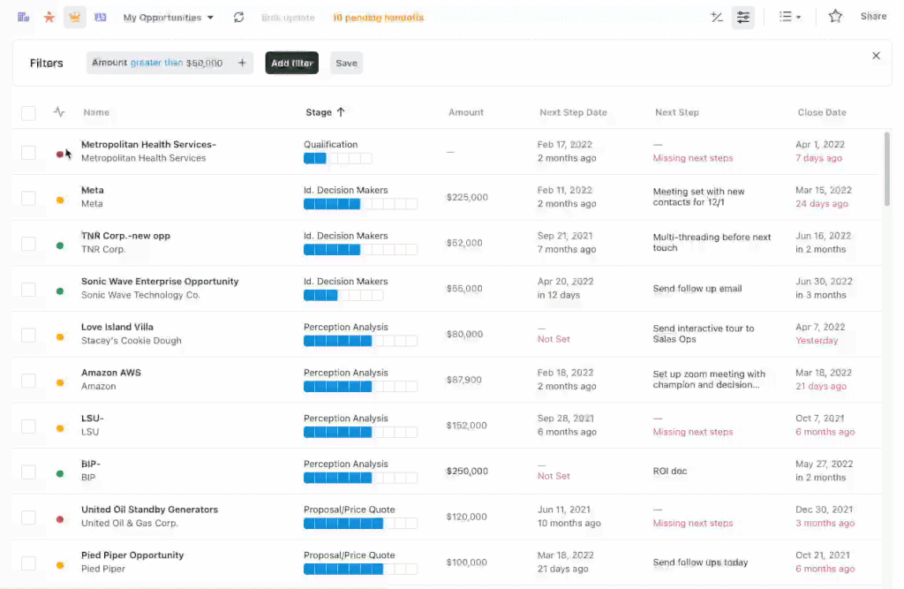Check the Meta opportunity row
Image resolution: width=904 pixels, height=589 pixels.
(x=28, y=198)
